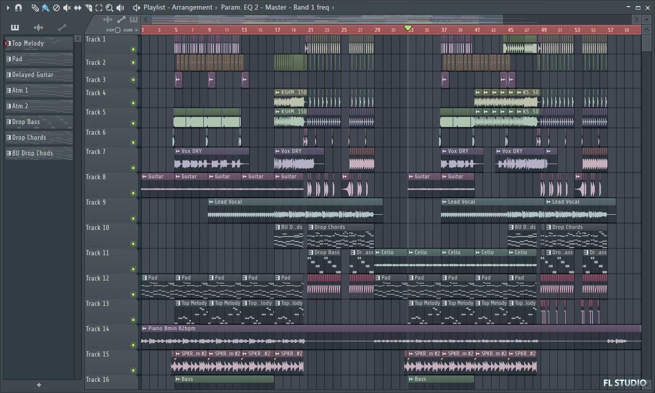Select the Track 10 header
Image resolution: width=655 pixels, height=393 pixels.
tap(112, 235)
